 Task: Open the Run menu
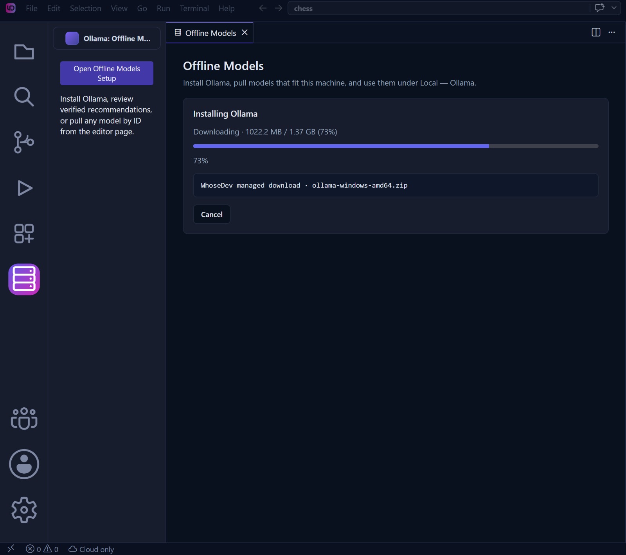click(x=164, y=8)
